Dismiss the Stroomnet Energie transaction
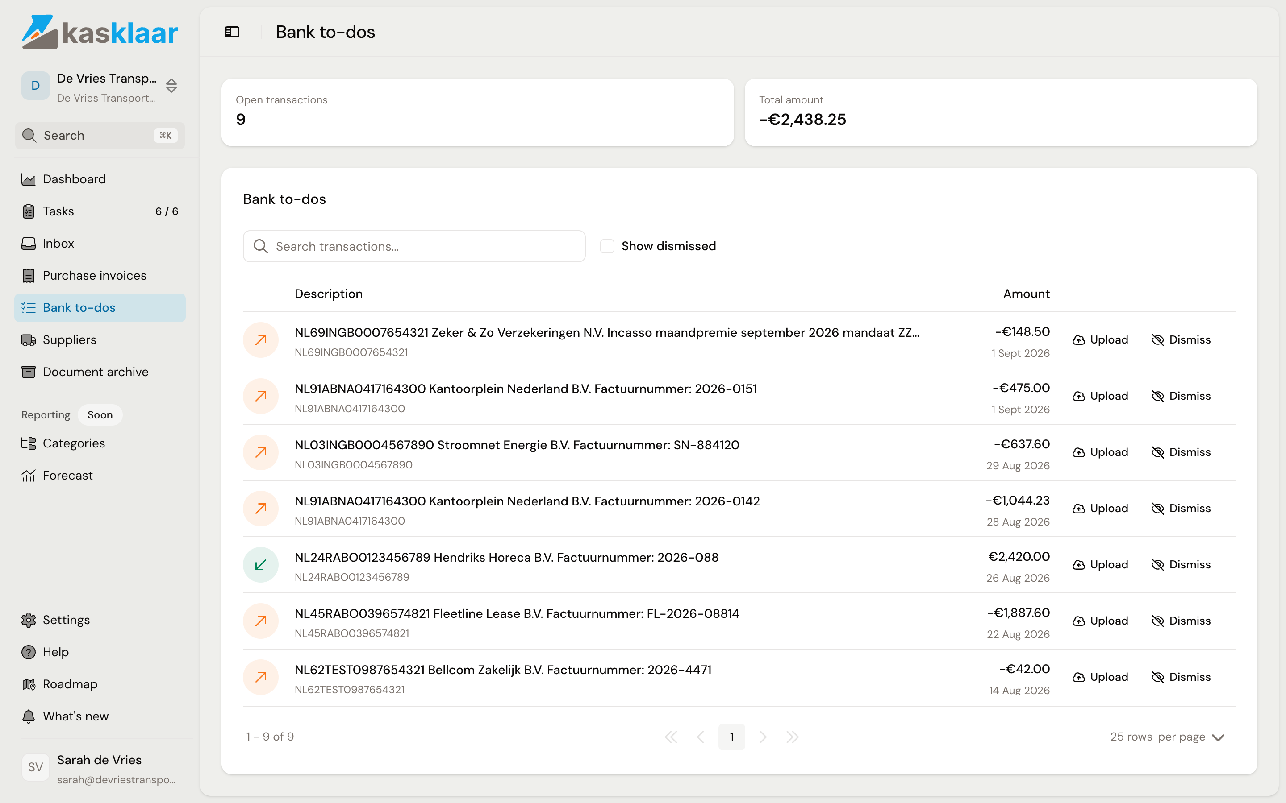Screen dimensions: 1286x803 pyautogui.click(x=1181, y=452)
